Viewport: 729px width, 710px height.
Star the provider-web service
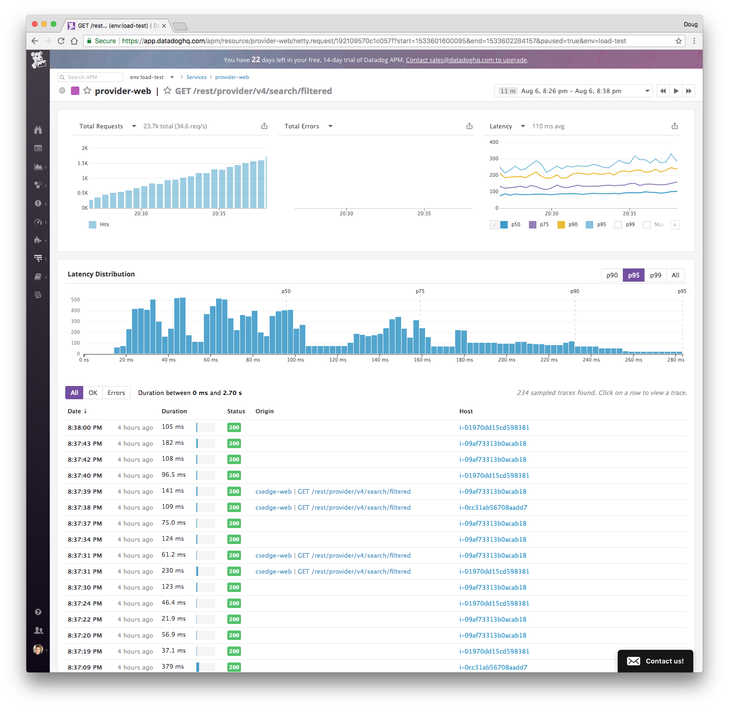pos(87,91)
